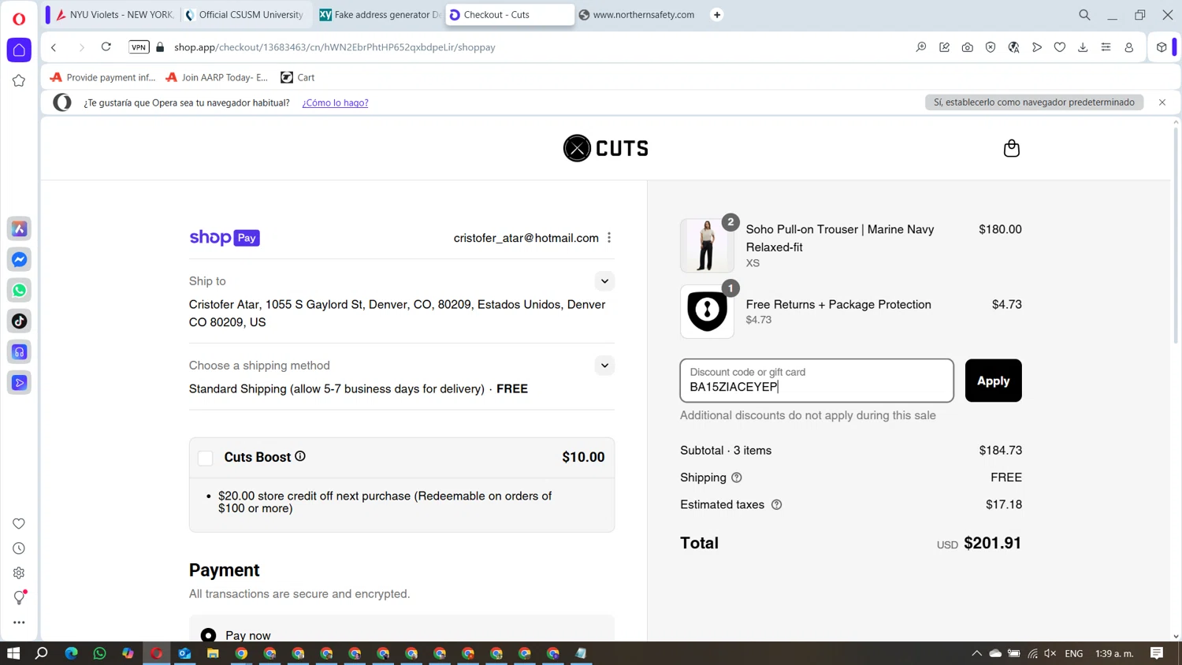Screen dimensions: 1182x665
Task: Add page to bookmarks heart icon
Action: click(x=1060, y=47)
